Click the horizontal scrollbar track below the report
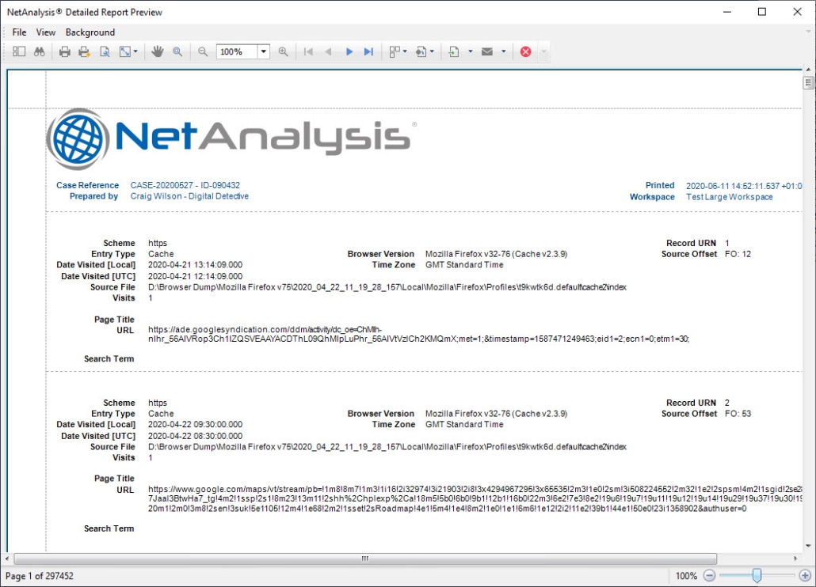This screenshot has width=816, height=587. [364, 559]
